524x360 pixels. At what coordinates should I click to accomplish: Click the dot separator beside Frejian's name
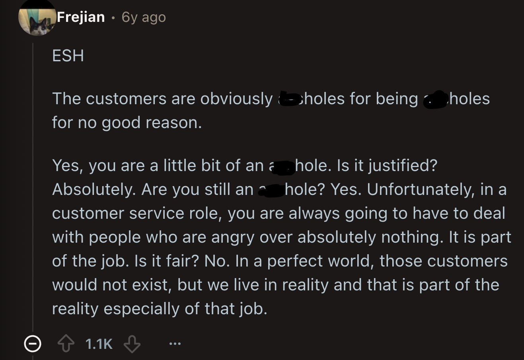pyautogui.click(x=113, y=18)
